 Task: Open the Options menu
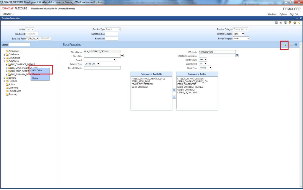(x=283, y=14)
